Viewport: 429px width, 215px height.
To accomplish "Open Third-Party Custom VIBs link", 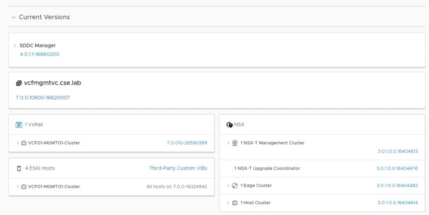I will [x=178, y=168].
